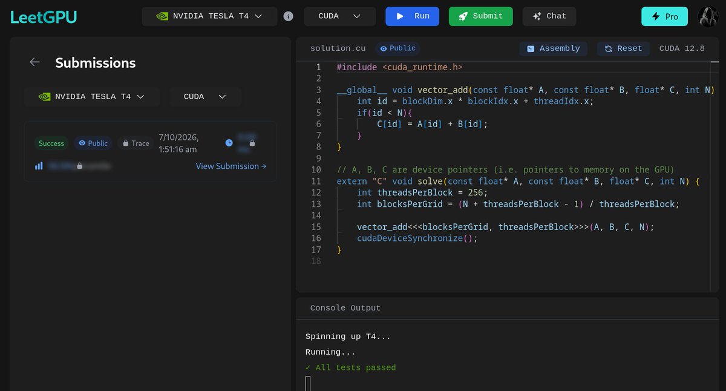Click the Success status badge
This screenshot has width=726, height=391.
51,143
